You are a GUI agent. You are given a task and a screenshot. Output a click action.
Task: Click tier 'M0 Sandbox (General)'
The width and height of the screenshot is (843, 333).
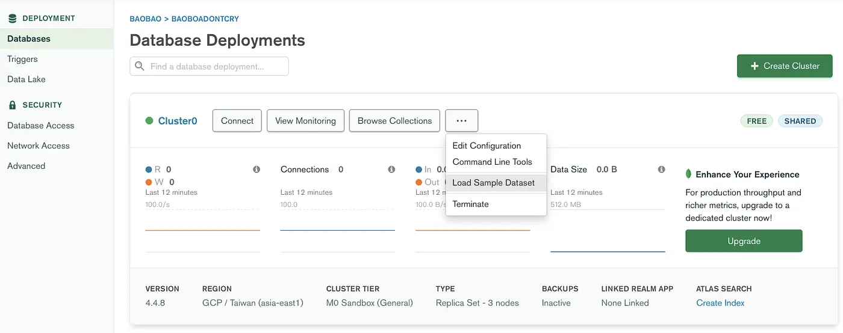tap(370, 303)
